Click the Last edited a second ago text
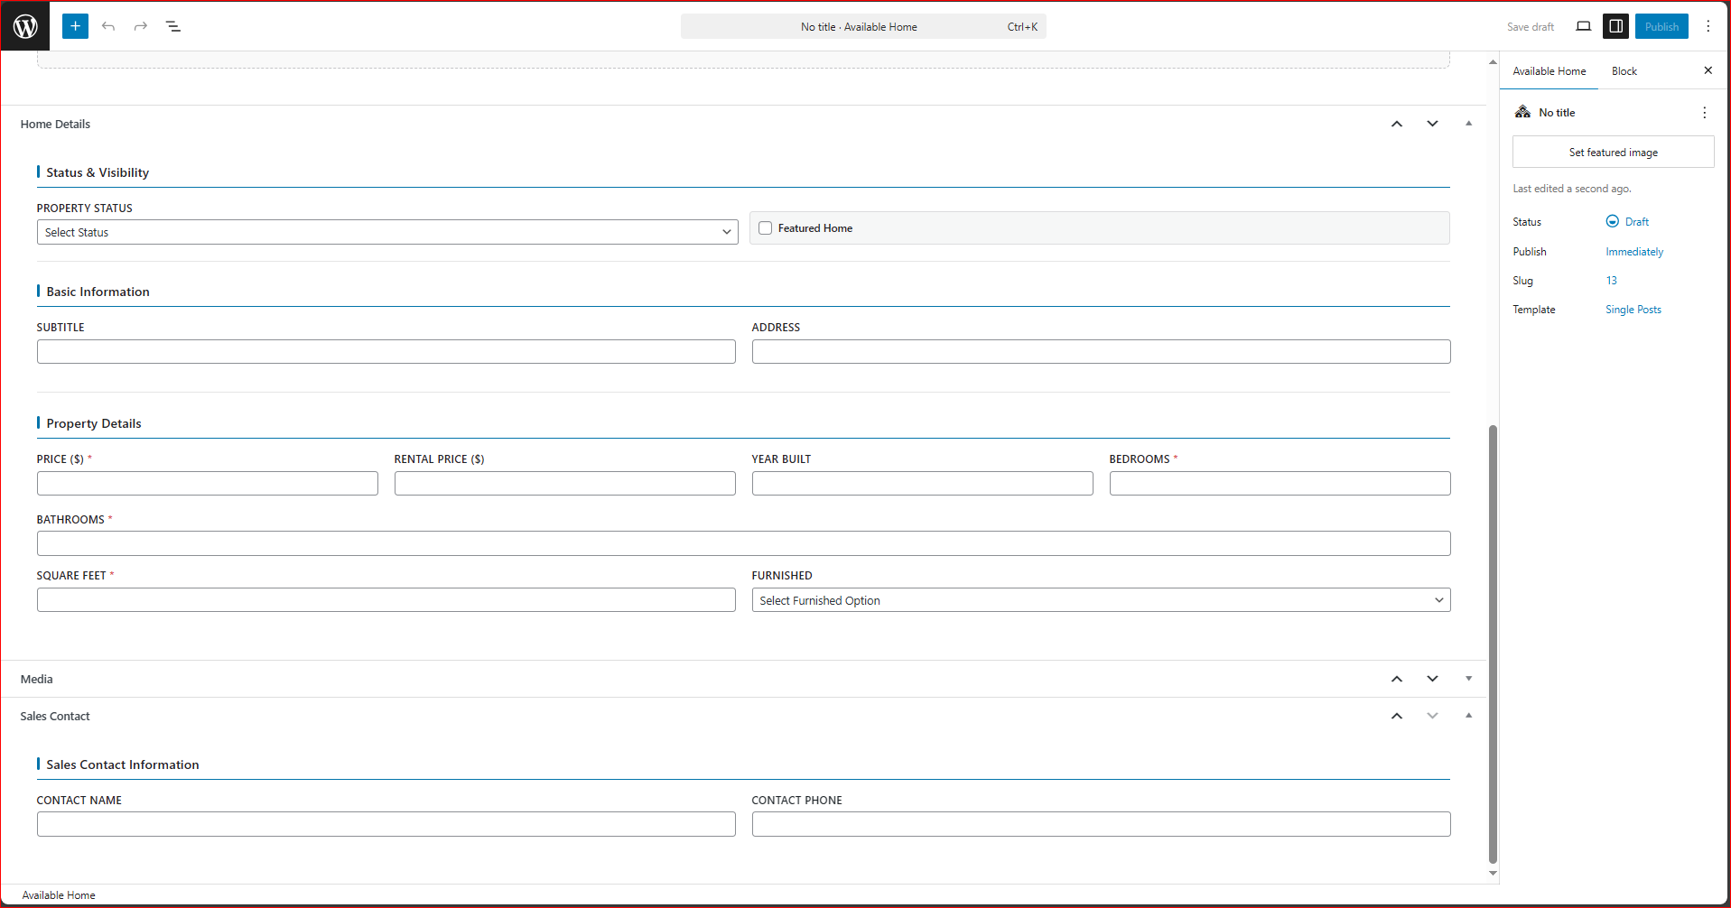1731x908 pixels. tap(1571, 189)
